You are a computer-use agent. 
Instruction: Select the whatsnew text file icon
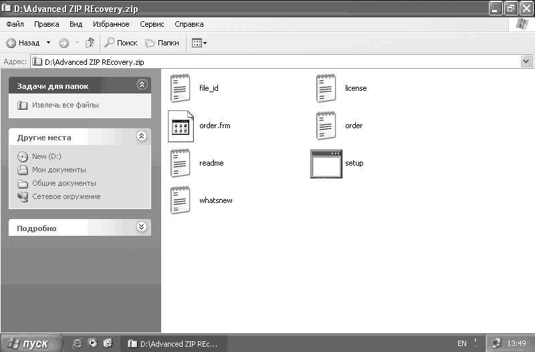pos(180,200)
